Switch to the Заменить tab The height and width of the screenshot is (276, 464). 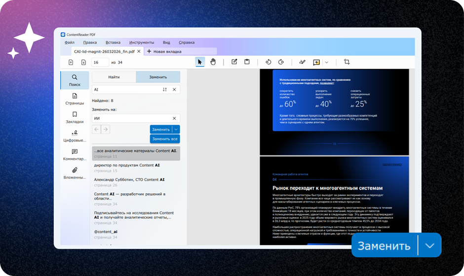click(158, 77)
